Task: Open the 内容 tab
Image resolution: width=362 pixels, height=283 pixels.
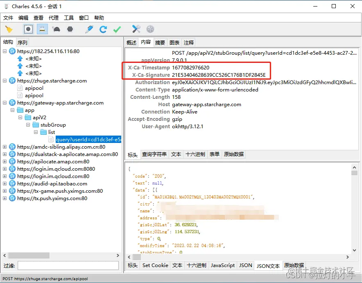Action: tap(146, 42)
